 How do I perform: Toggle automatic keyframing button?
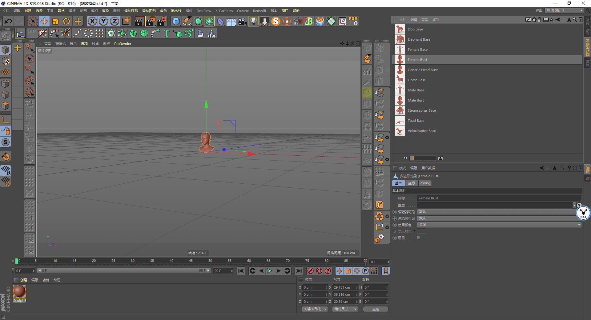click(319, 271)
